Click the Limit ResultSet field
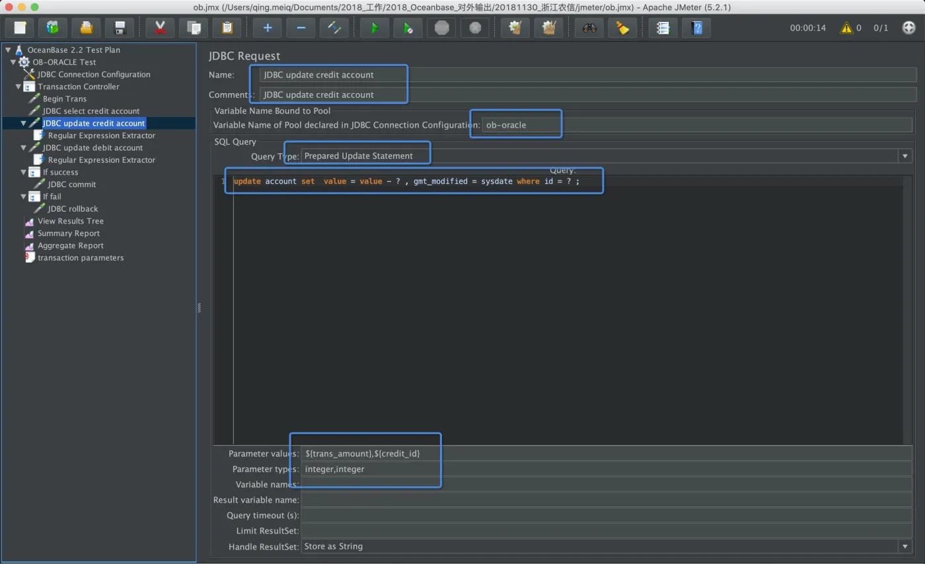The width and height of the screenshot is (925, 564). 607,530
